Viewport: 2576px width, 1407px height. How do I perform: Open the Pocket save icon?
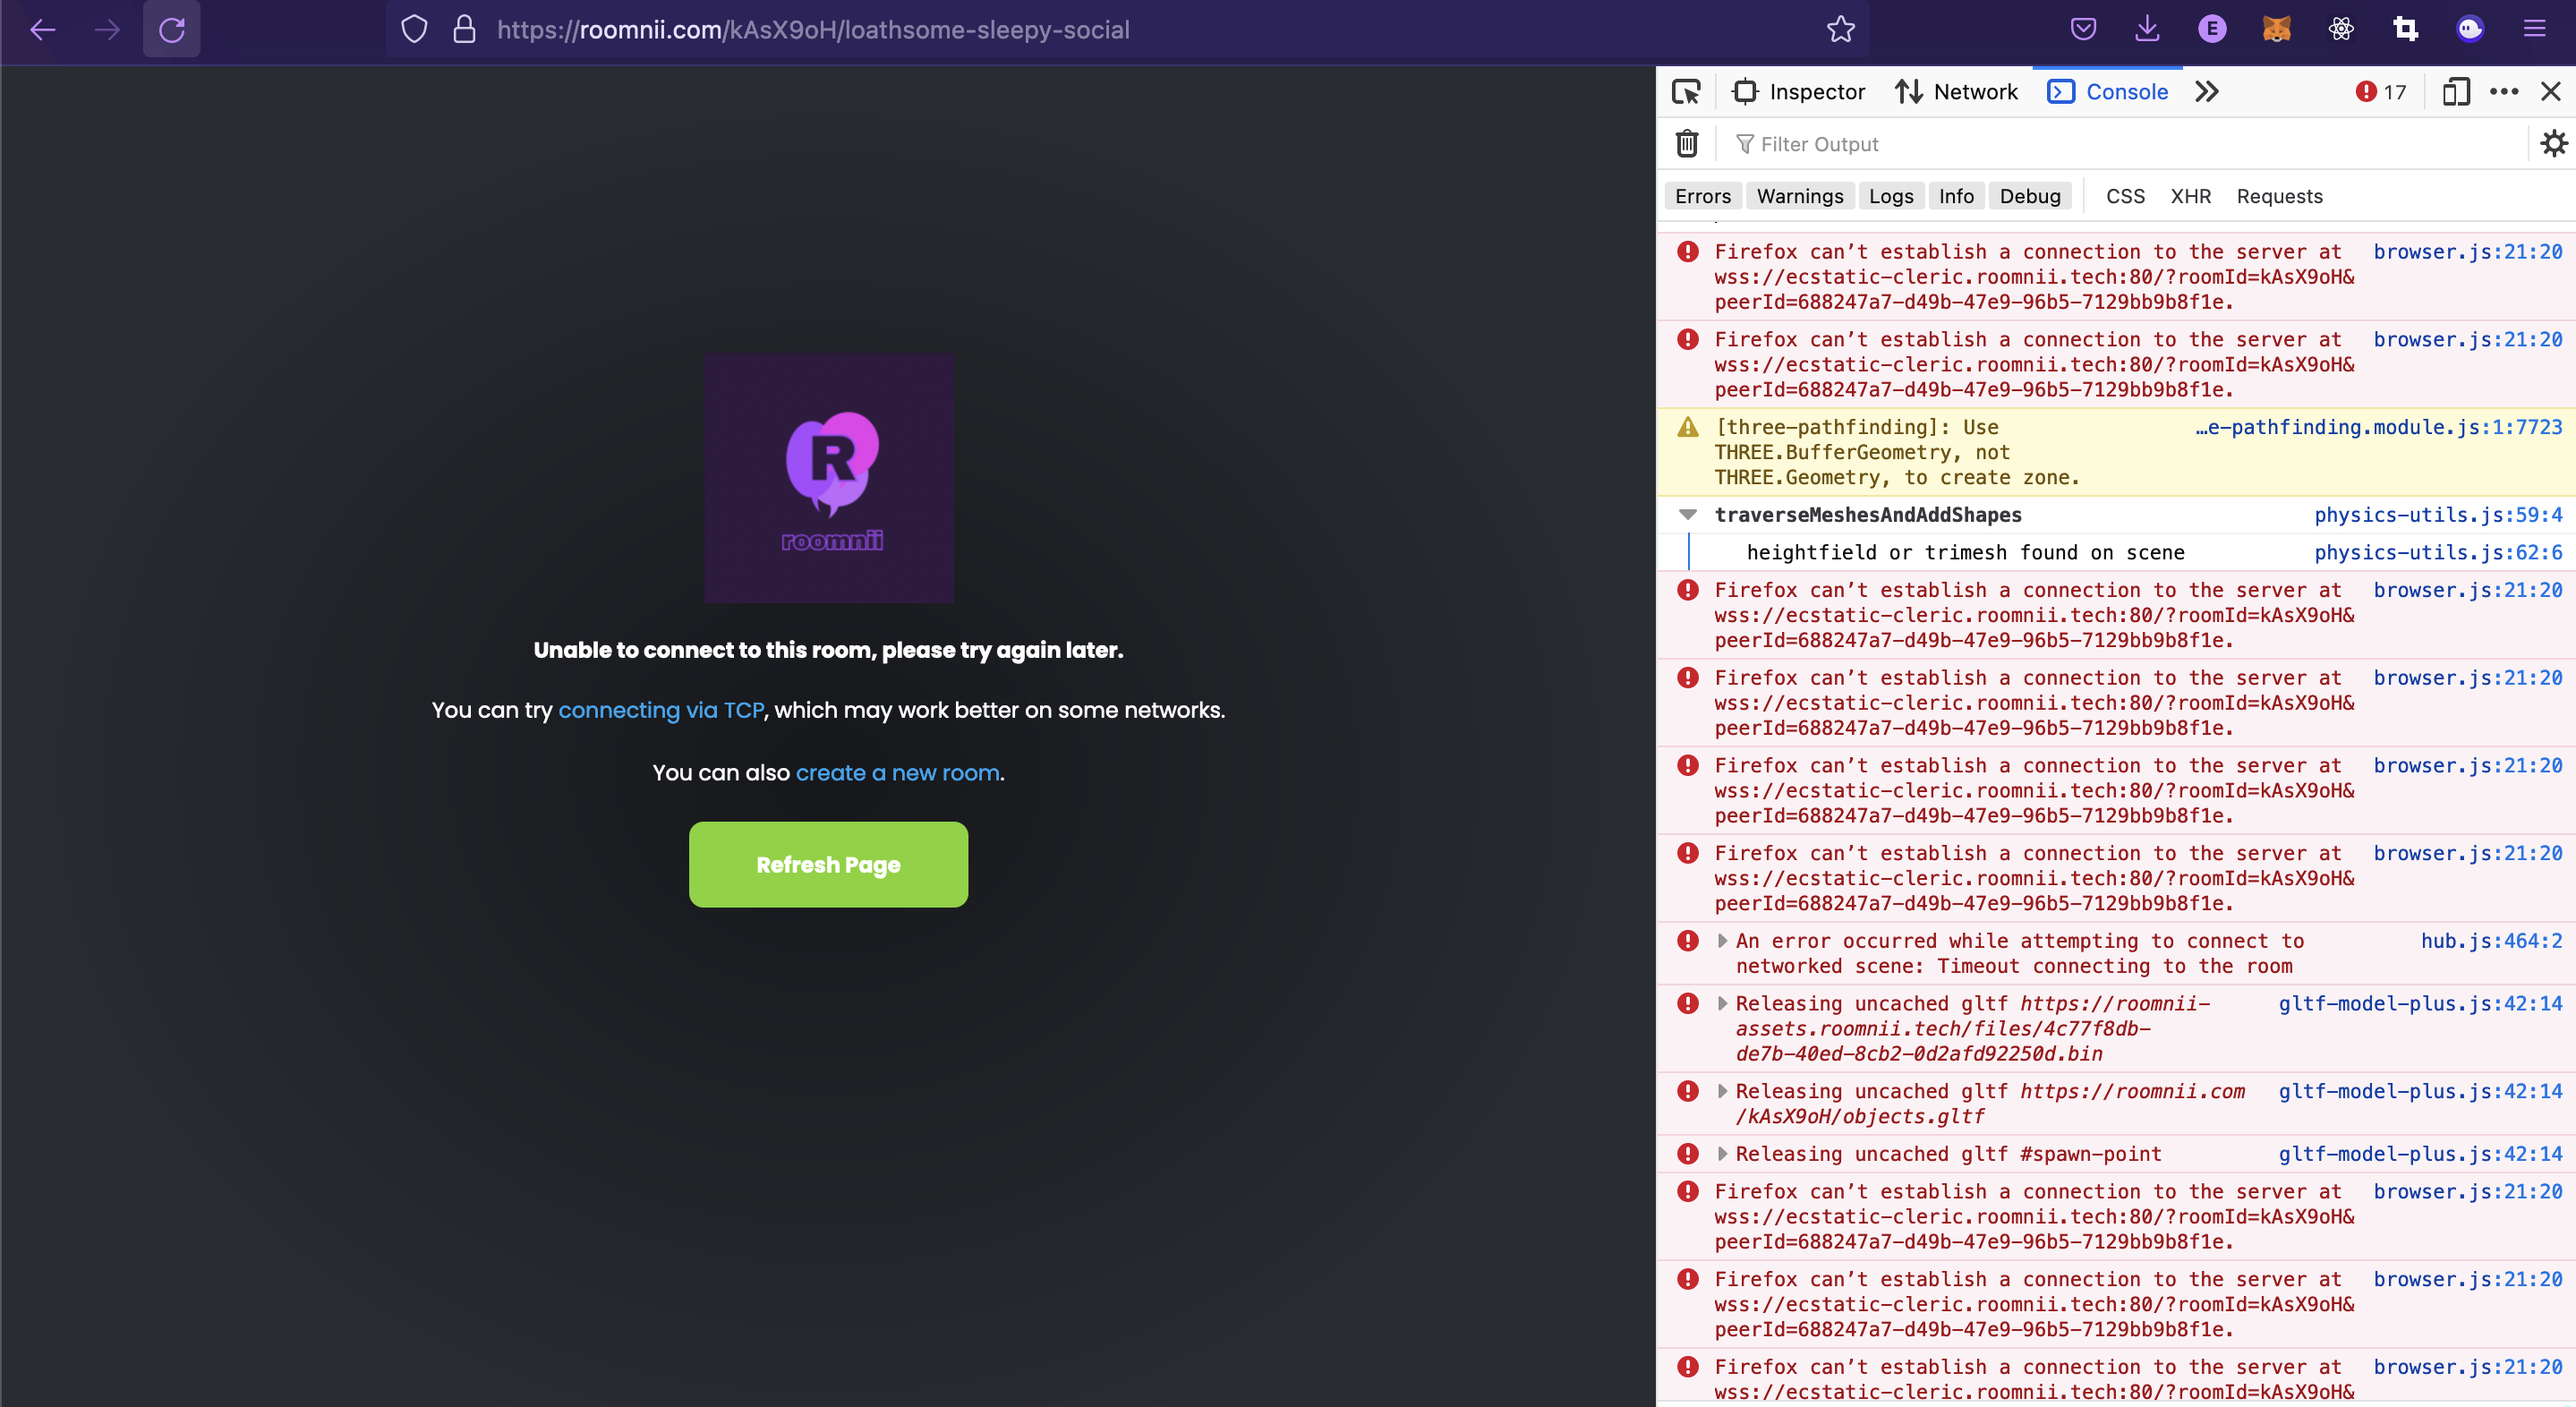[x=2083, y=30]
